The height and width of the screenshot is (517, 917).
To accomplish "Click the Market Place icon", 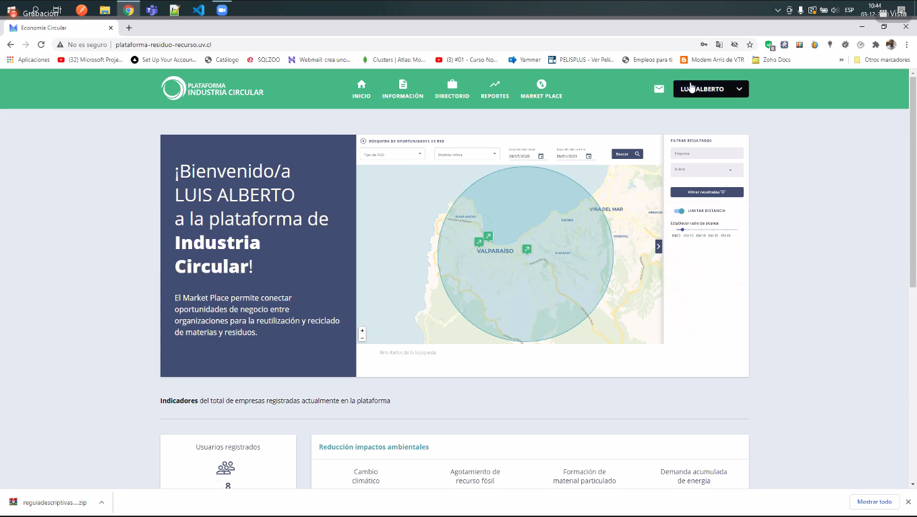I will click(541, 84).
